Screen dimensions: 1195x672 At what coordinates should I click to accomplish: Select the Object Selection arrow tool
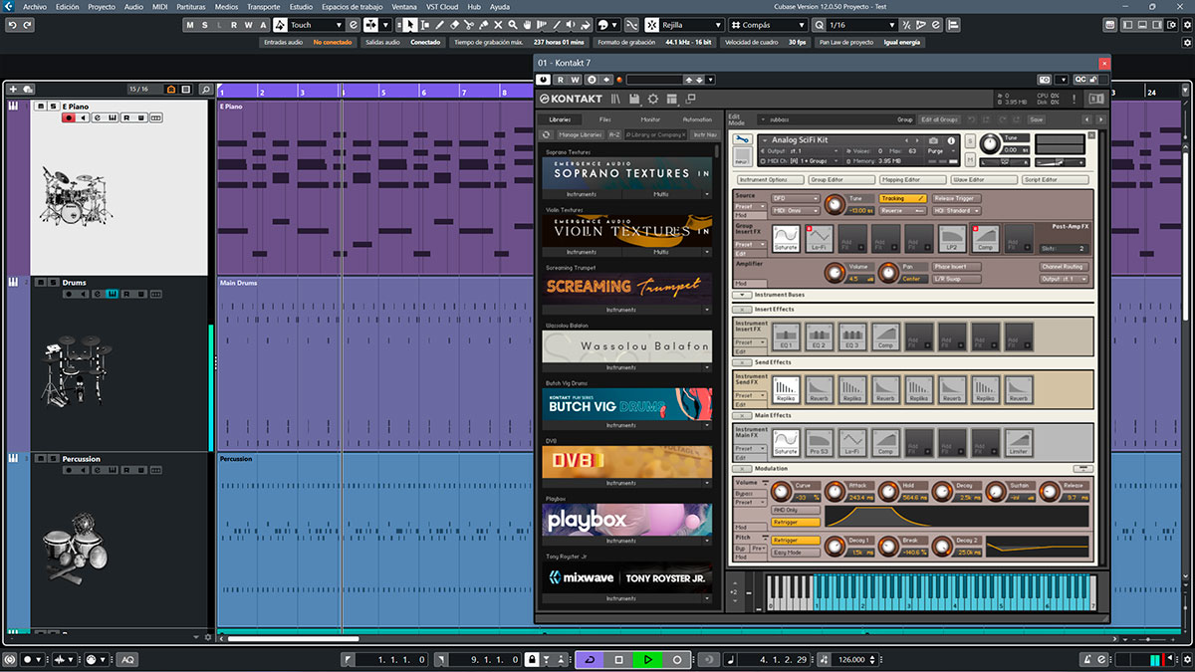point(410,24)
